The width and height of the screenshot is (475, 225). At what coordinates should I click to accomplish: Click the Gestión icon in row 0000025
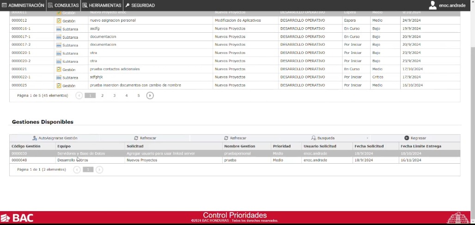coord(59,86)
